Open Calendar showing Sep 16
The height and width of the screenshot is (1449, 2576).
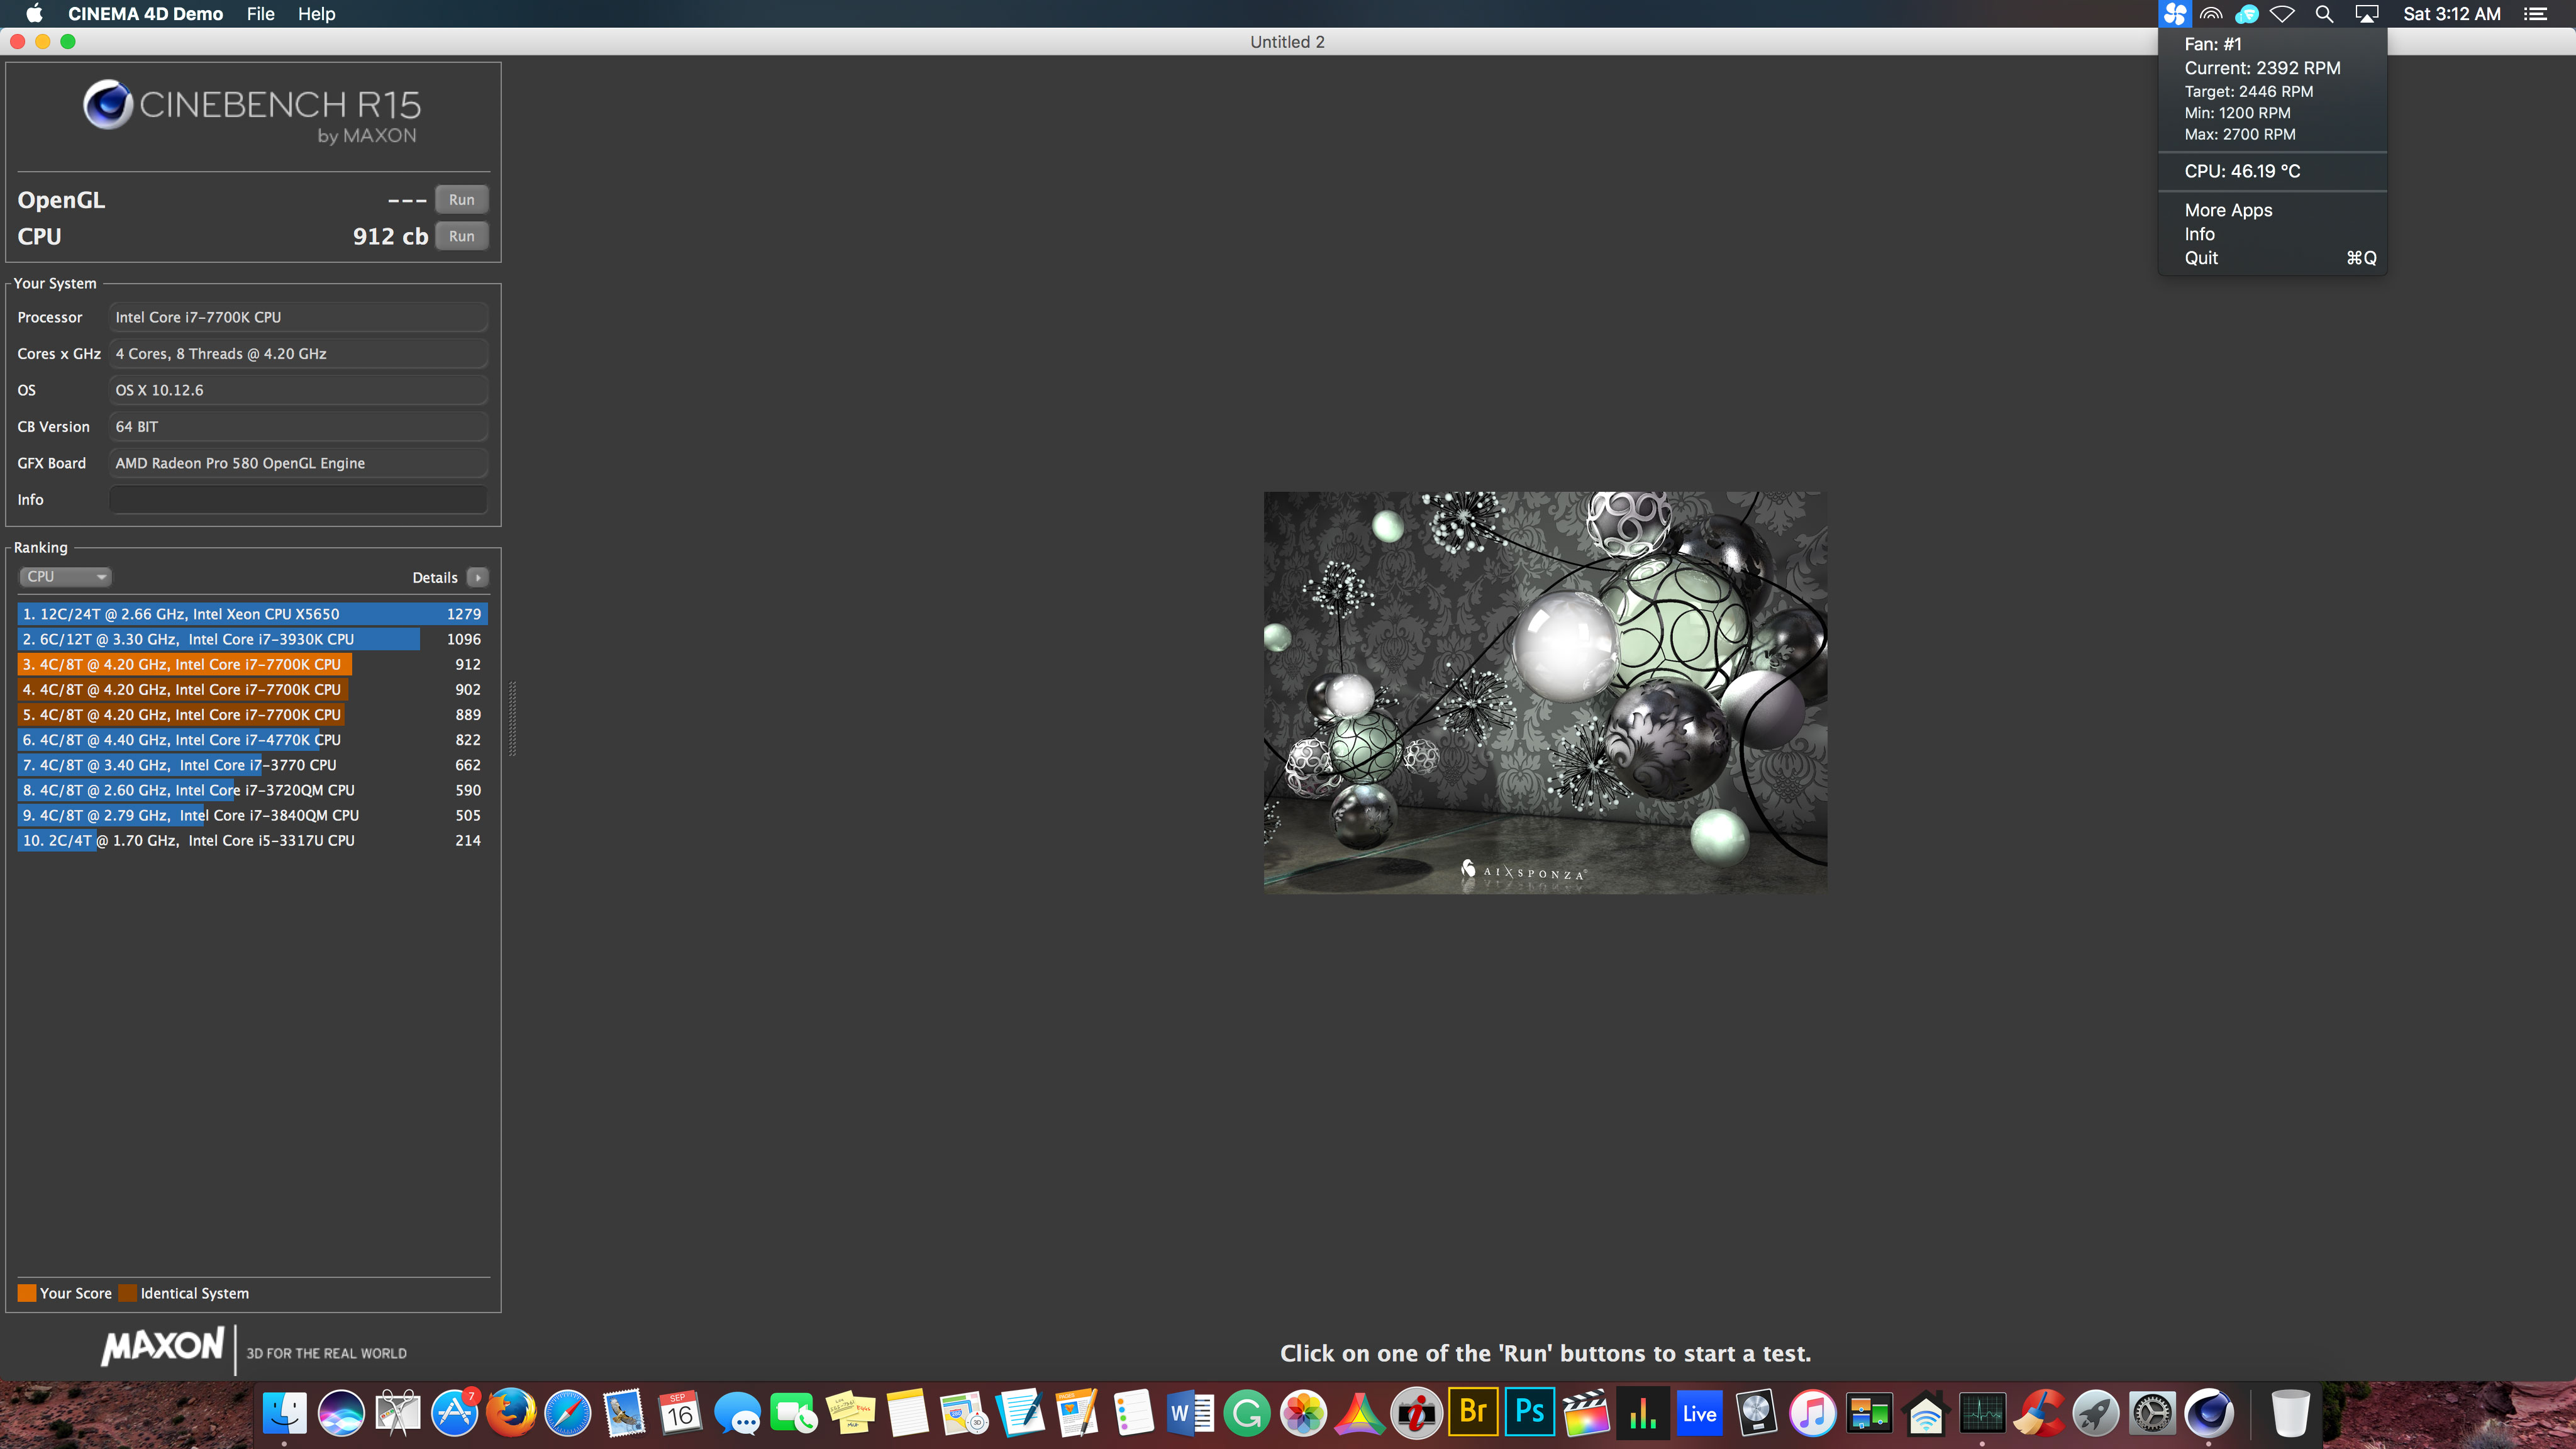680,1413
